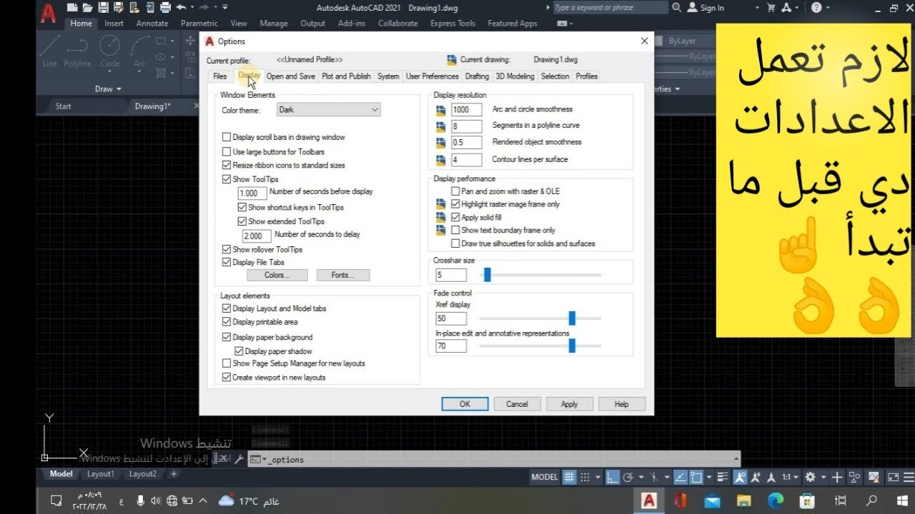Click Cancel in the Options dialog
915x514 pixels.
pos(517,404)
